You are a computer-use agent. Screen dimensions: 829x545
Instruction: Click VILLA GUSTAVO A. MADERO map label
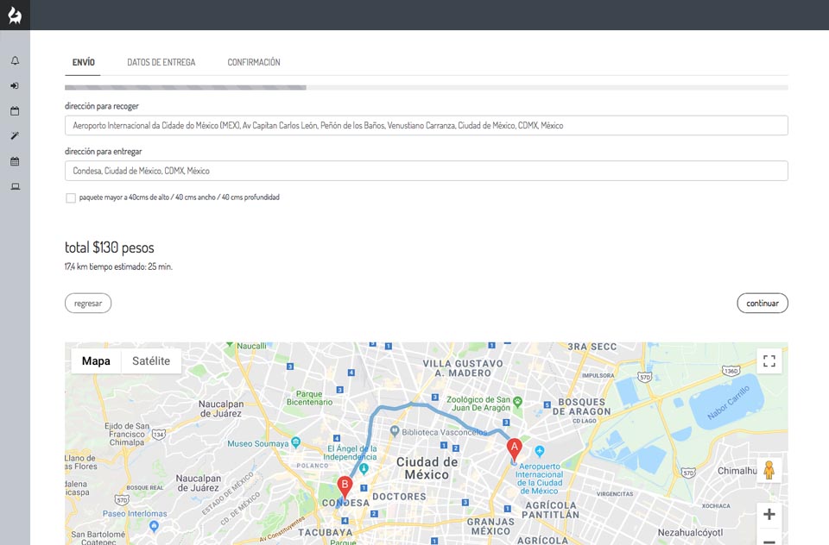463,368
